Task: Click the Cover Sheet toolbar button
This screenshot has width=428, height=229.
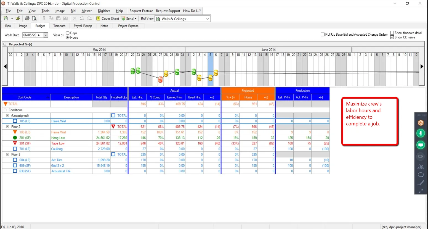Action: (108, 19)
